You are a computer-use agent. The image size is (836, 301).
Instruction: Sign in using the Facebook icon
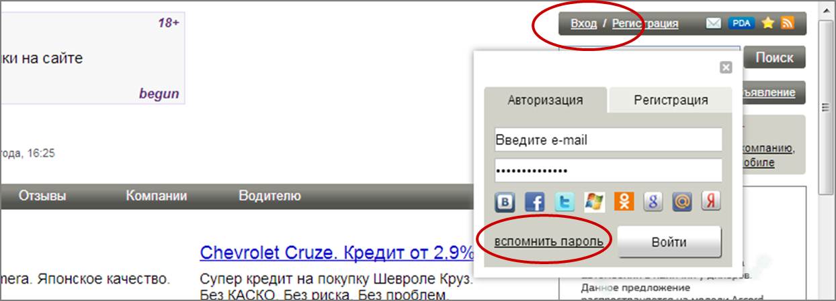[536, 202]
